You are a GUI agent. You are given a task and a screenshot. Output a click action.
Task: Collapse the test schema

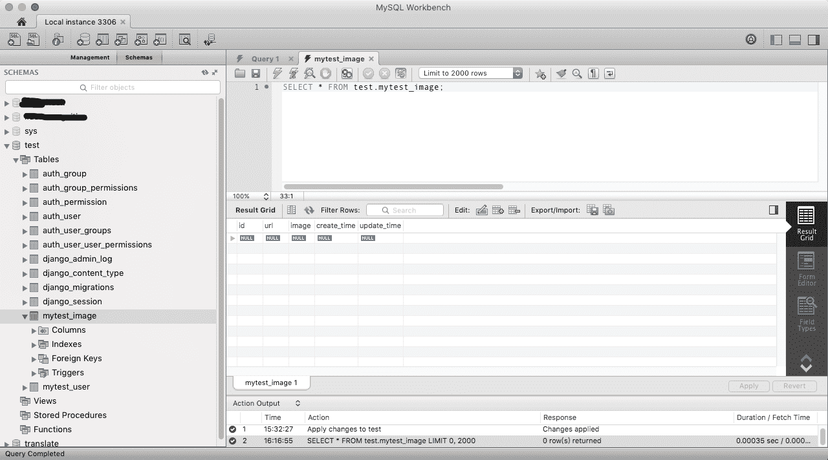coord(7,145)
